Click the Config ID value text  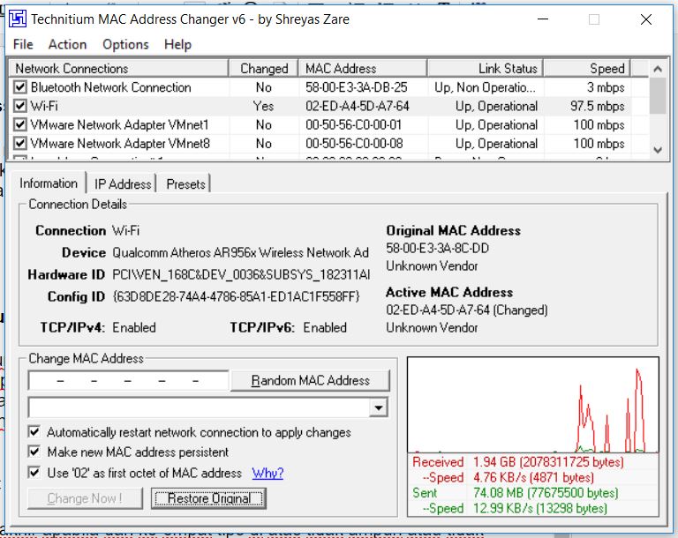pyautogui.click(x=236, y=297)
